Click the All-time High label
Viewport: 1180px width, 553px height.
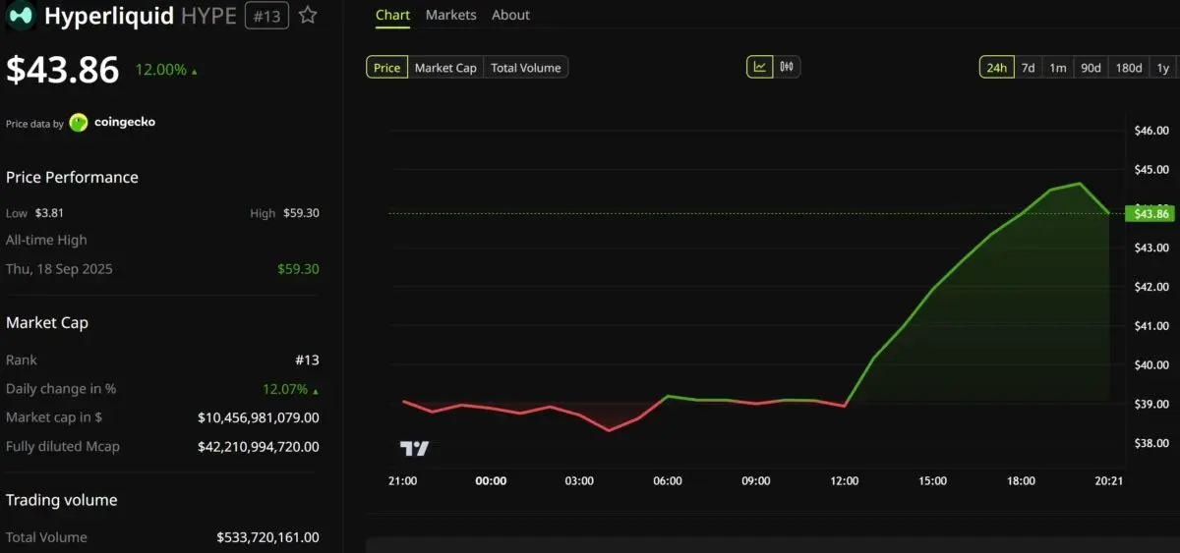(46, 240)
